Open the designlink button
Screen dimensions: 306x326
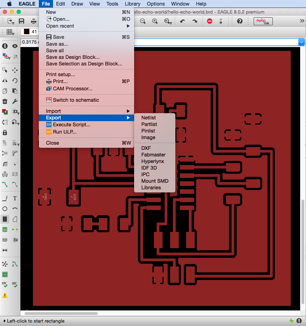point(263,21)
